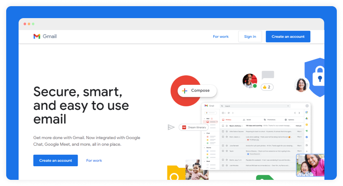
Task: Click the previous page arrow in the inbox
Action: [295, 113]
